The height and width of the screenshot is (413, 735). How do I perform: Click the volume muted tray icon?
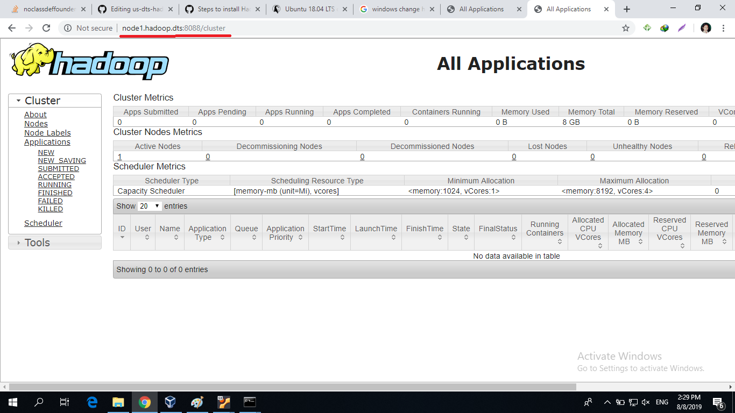click(646, 402)
